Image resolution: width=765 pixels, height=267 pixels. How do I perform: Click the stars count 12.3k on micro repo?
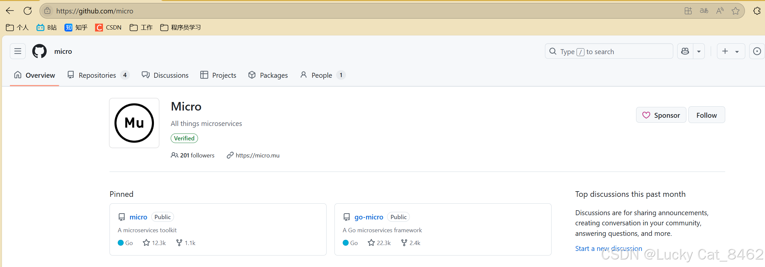tap(154, 243)
